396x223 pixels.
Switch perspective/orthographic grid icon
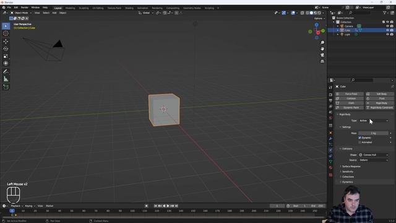click(322, 61)
